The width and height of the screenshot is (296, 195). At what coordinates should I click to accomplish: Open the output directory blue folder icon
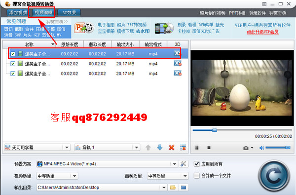(184, 187)
